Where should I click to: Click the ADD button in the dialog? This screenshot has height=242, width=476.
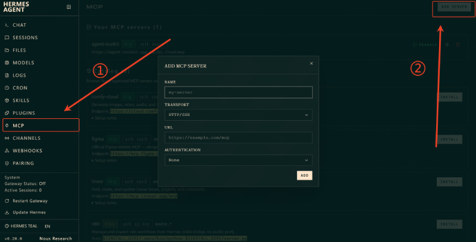305,175
